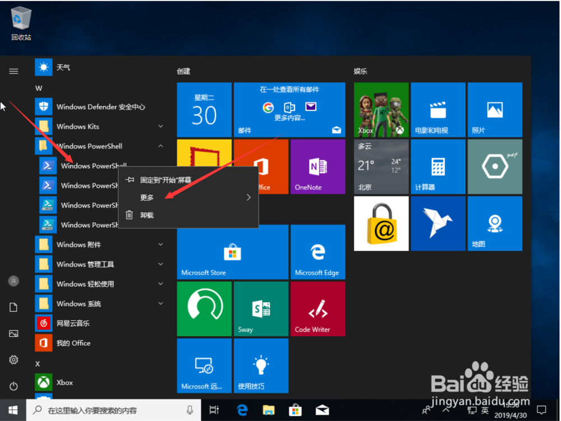
Task: Choose 卸载 from the context menu
Action: (145, 215)
